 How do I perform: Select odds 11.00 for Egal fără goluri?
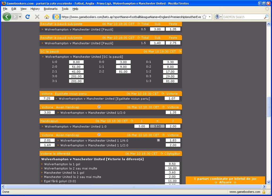172,181
